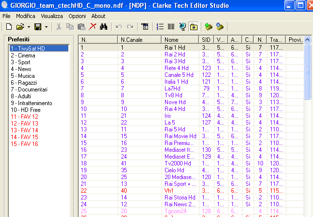This screenshot has height=217, width=313.
Task: Select the Iris channel row
Action: (x=191, y=116)
